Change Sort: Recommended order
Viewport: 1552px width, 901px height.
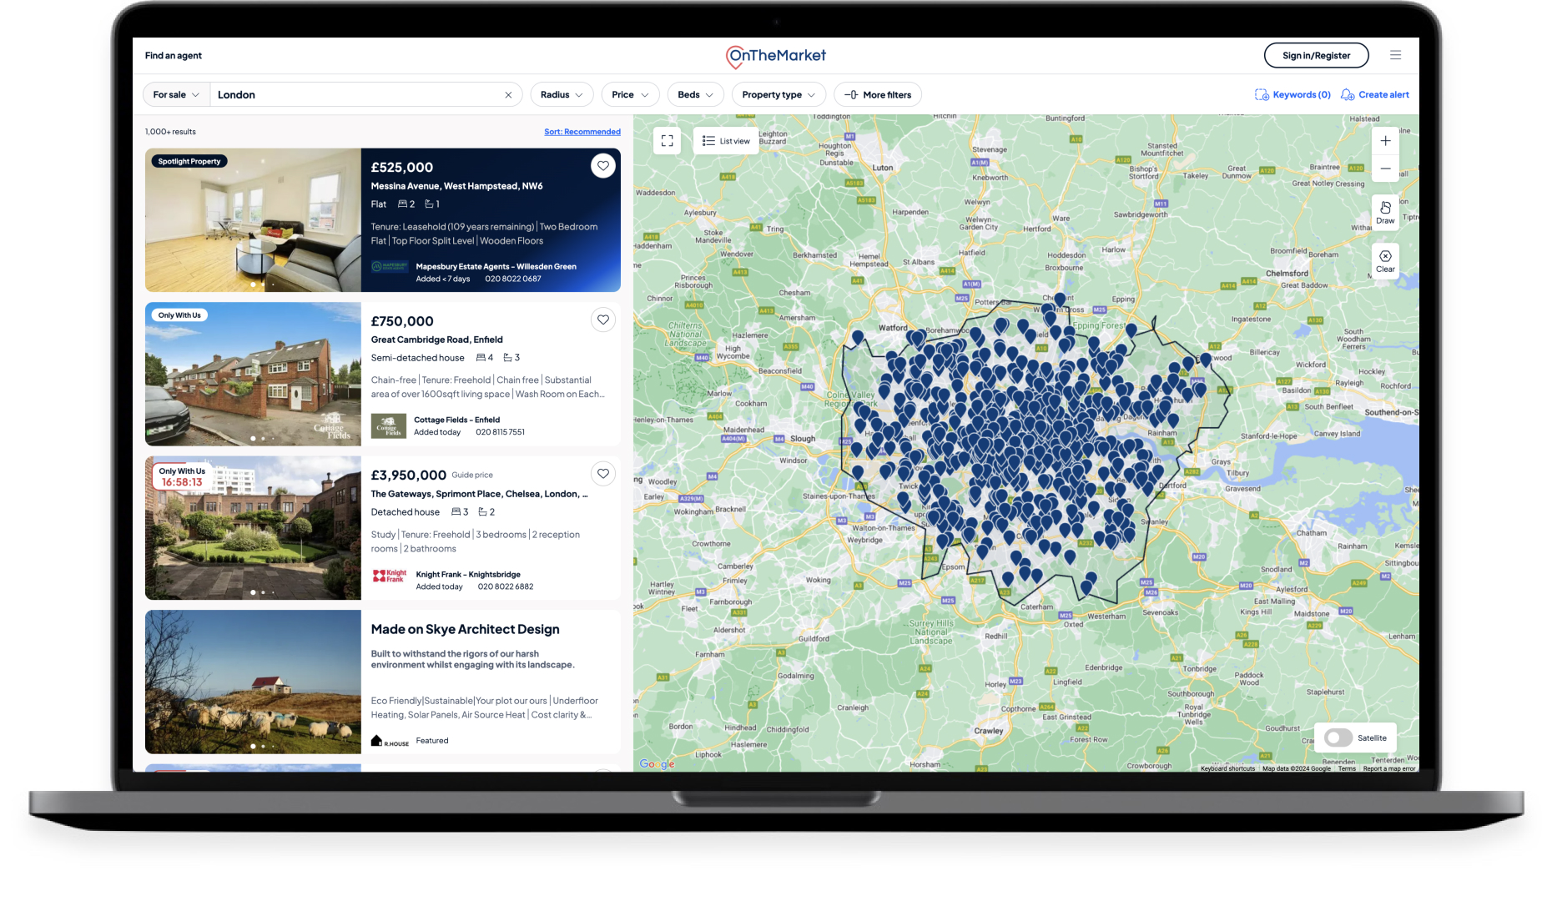coord(582,132)
